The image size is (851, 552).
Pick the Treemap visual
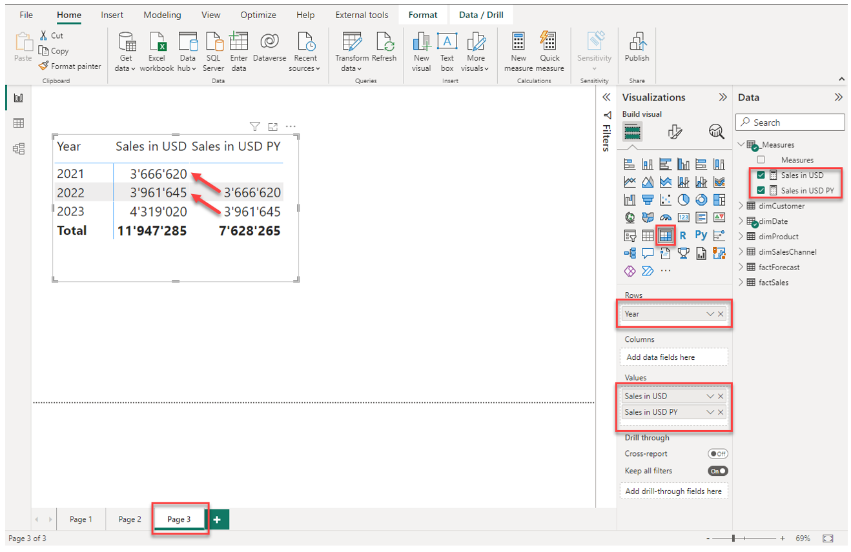719,201
